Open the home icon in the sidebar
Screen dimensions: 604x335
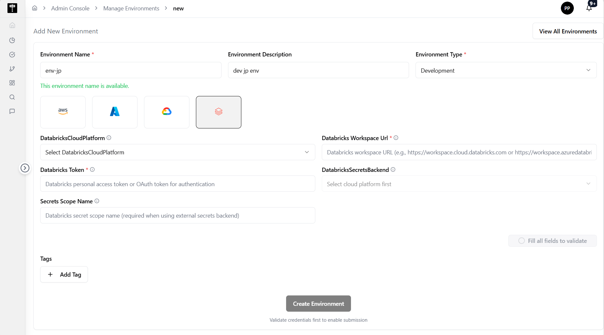point(12,25)
